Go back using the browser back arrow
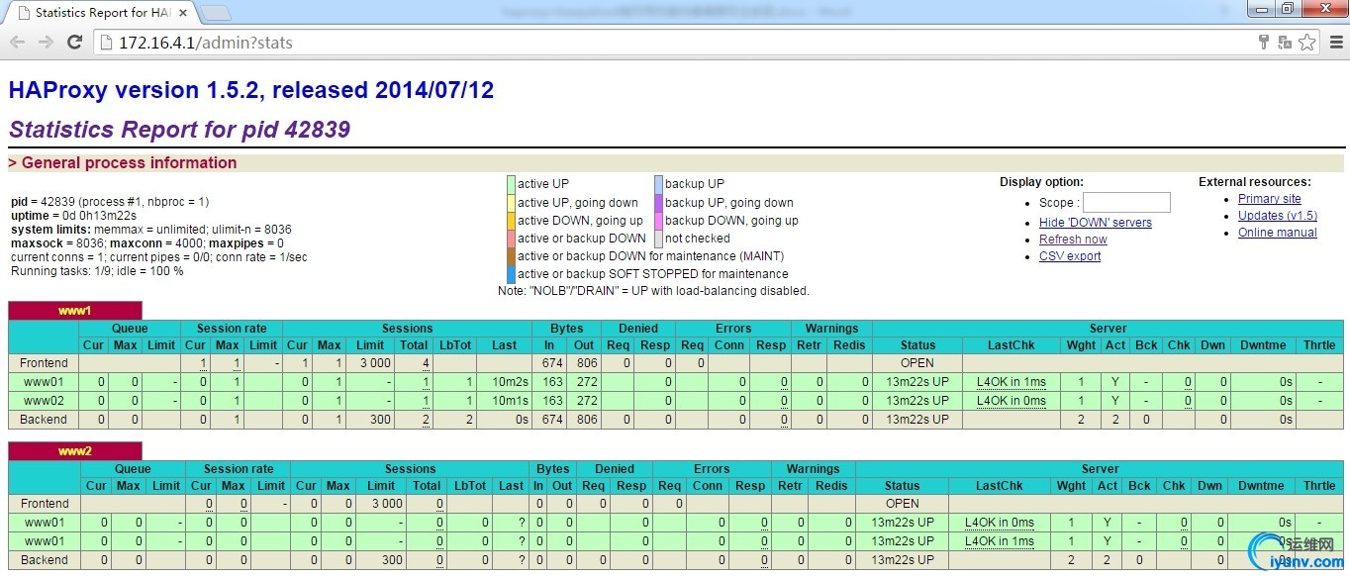This screenshot has width=1350, height=578. click(18, 42)
